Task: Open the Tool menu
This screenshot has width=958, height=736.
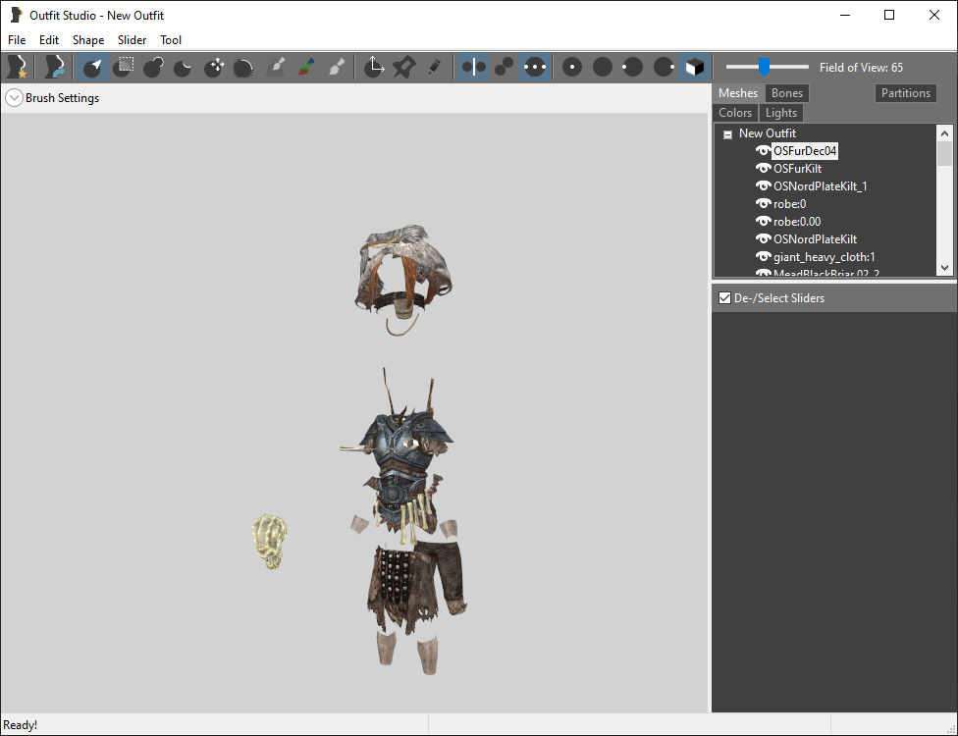Action: click(x=171, y=39)
